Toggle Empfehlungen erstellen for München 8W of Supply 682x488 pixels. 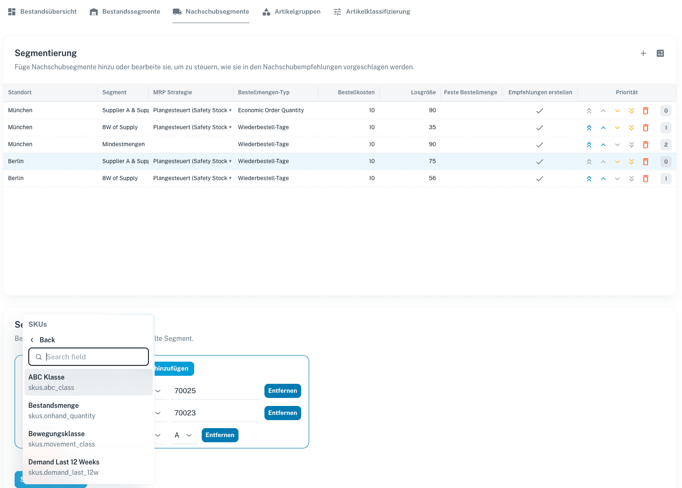[540, 128]
